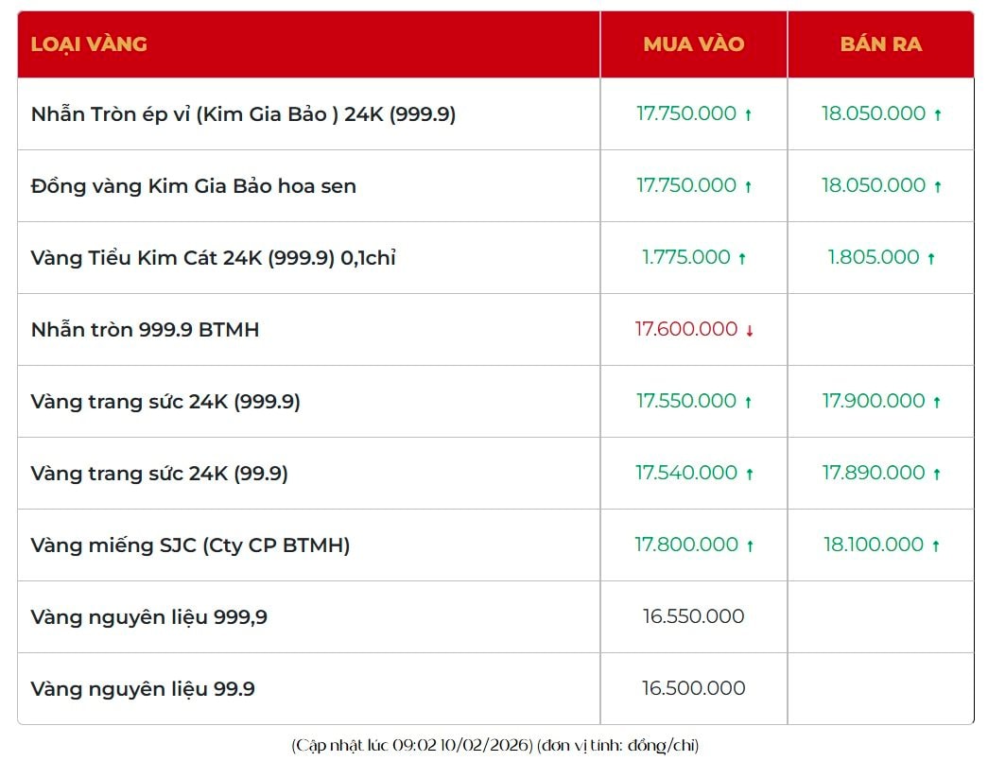Click the LOẠI VÀNG column header
The image size is (988, 761).
coord(89,44)
